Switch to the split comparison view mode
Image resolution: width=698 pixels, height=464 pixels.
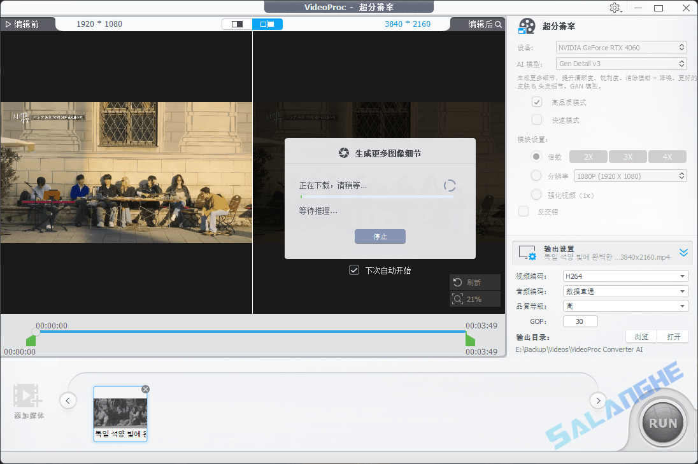(x=268, y=24)
